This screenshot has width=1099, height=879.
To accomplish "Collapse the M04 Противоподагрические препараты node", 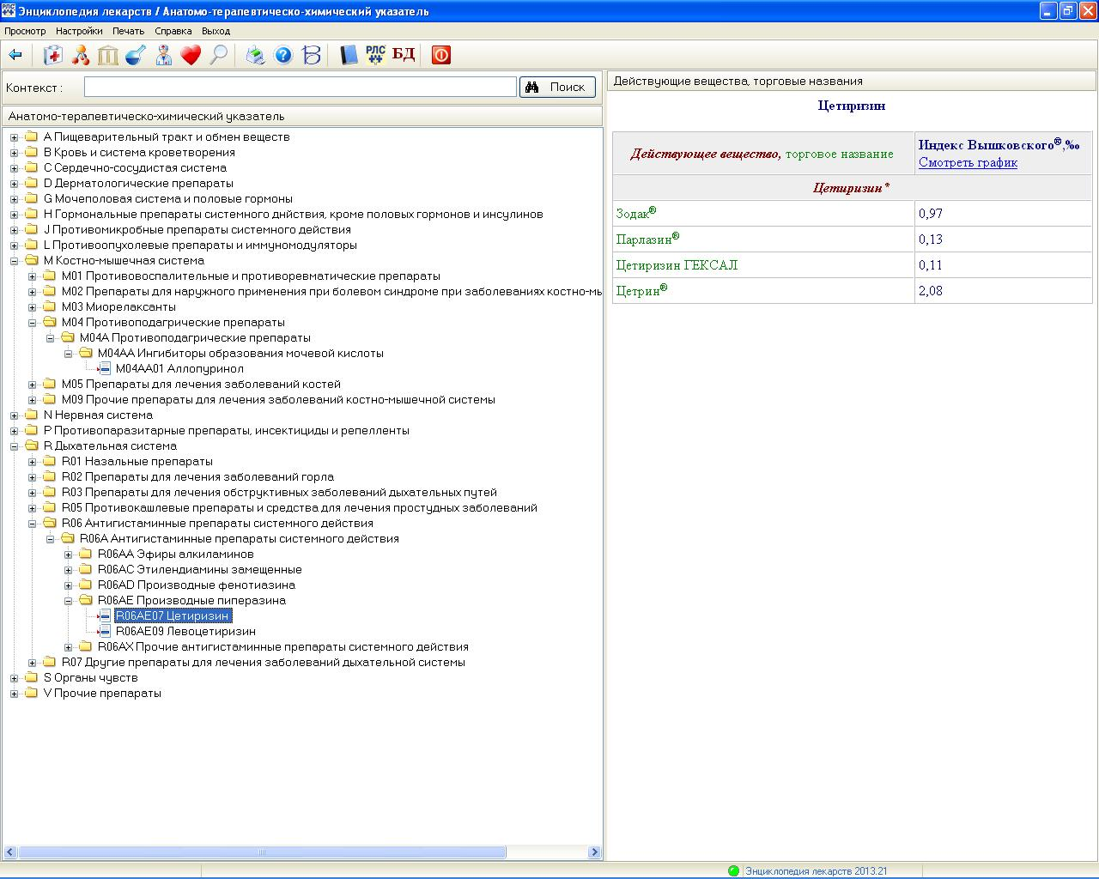I will (33, 323).
